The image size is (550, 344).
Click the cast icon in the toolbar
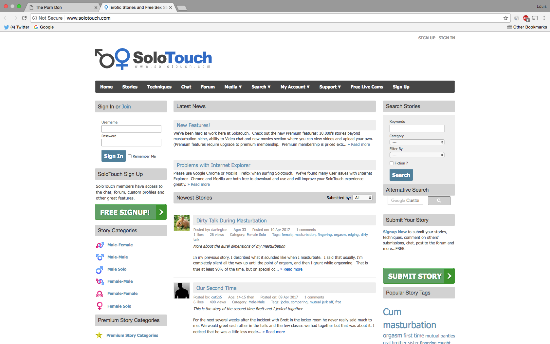[x=535, y=18]
